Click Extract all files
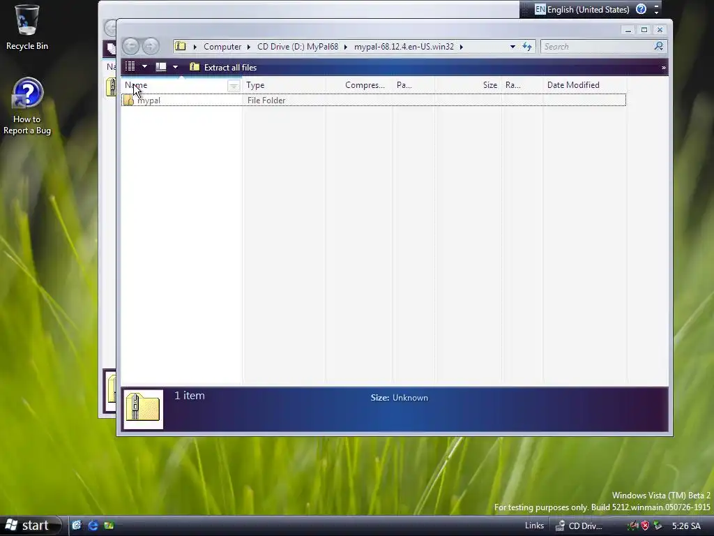Viewport: 714px width, 536px height. coord(223,67)
